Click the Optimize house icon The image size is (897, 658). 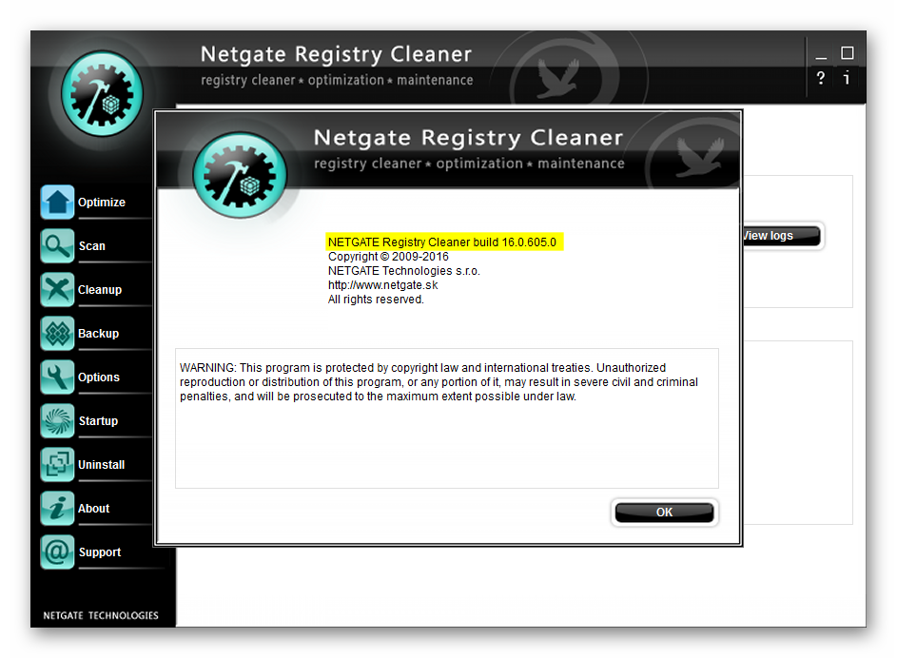coord(57,202)
